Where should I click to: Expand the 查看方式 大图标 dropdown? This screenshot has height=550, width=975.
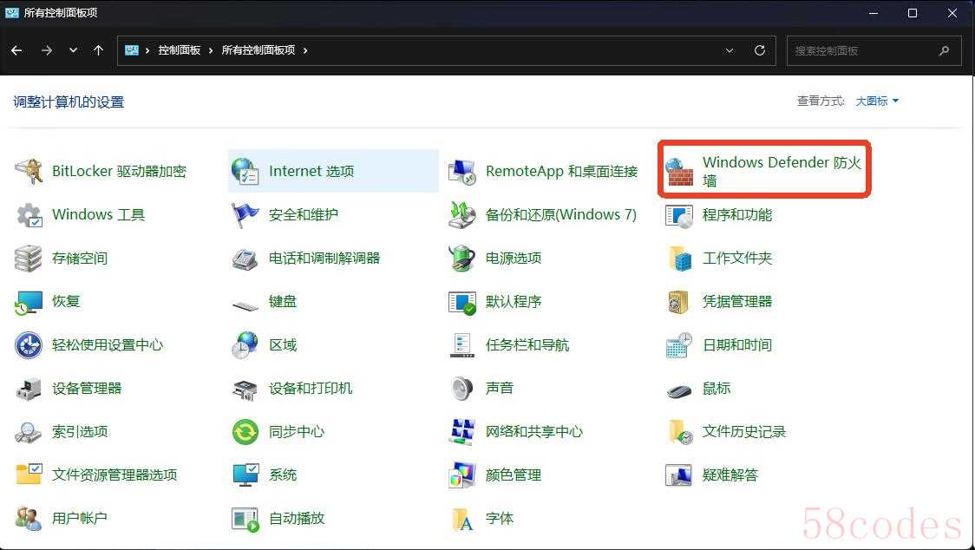coord(877,101)
